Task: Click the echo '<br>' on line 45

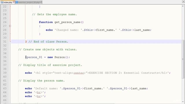Action: point(35,96)
